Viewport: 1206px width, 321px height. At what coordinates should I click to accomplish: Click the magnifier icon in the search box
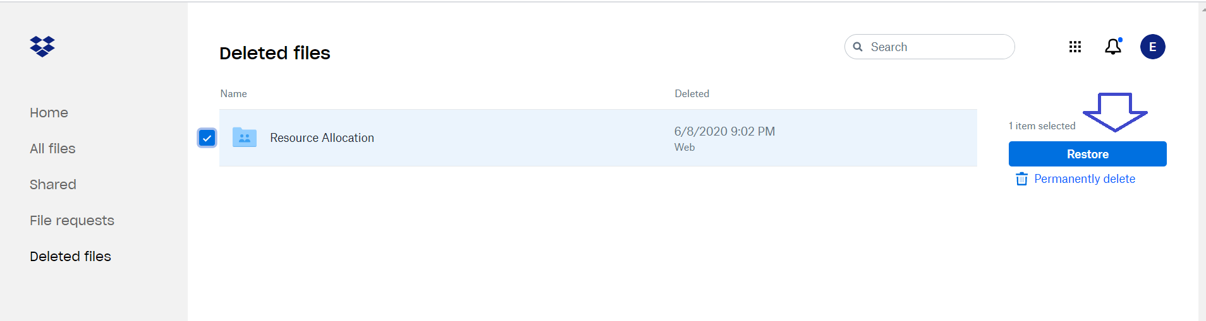tap(858, 47)
